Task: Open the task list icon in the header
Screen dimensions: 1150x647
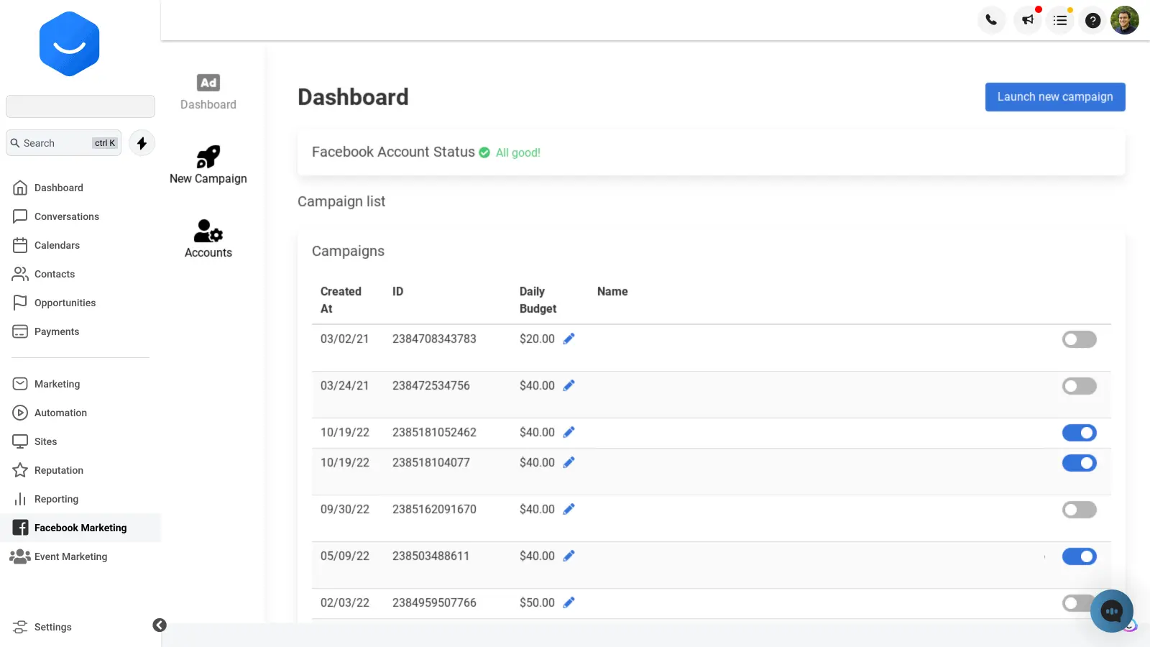Action: 1059,20
